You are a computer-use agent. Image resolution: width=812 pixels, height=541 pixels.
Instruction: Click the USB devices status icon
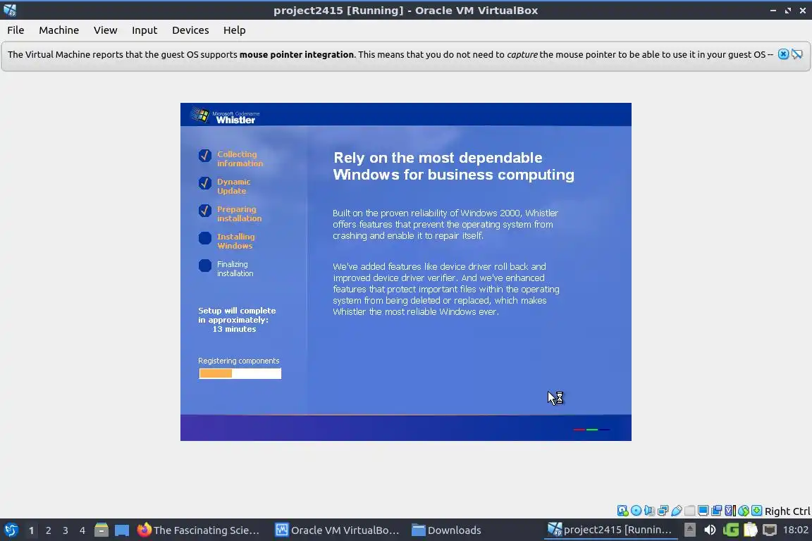point(677,511)
